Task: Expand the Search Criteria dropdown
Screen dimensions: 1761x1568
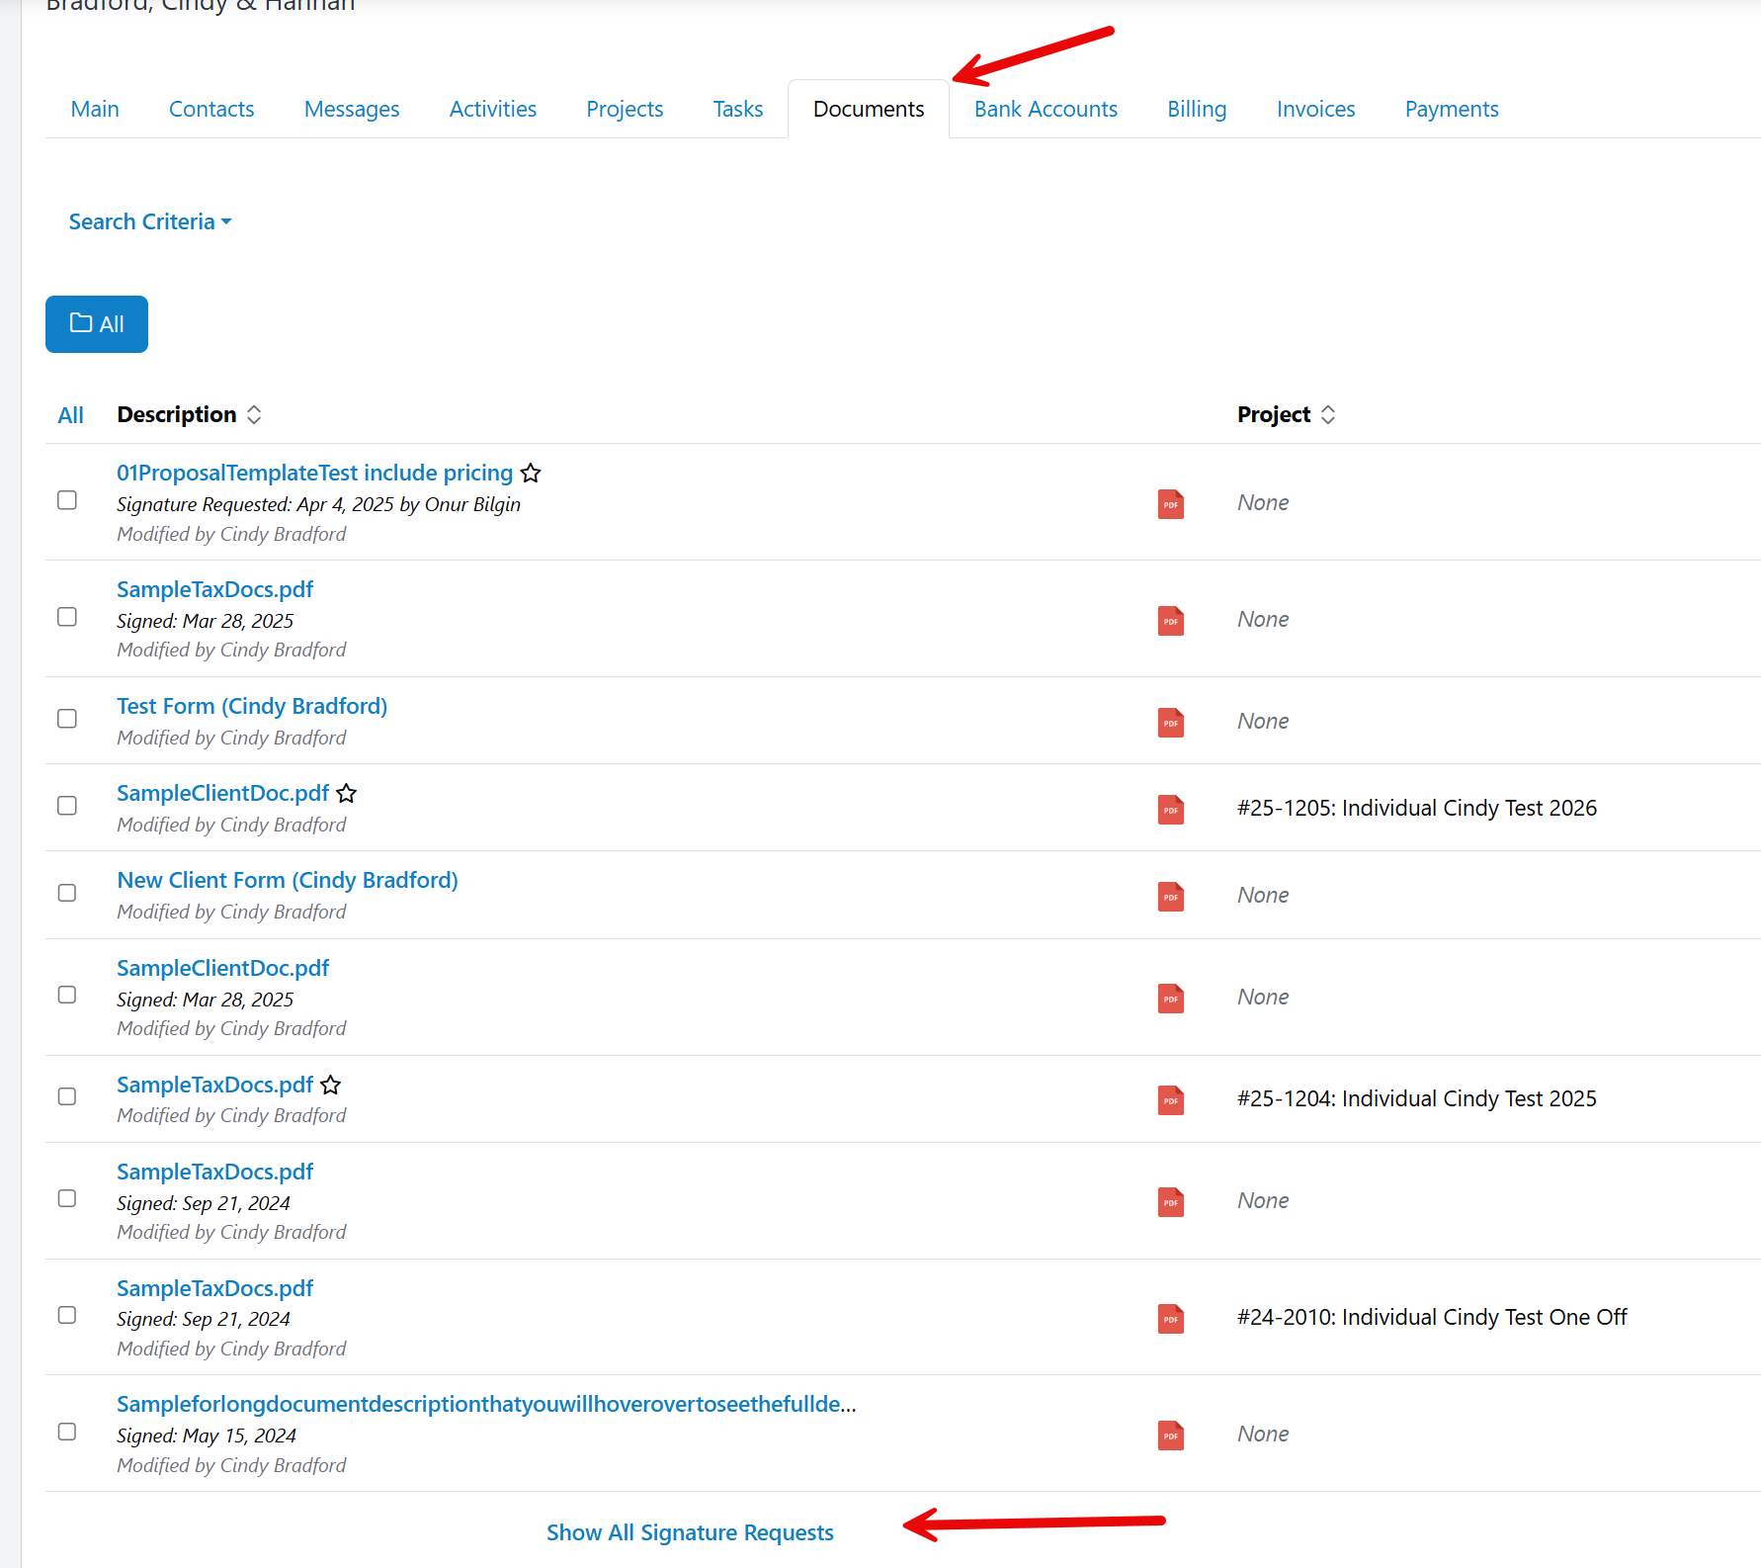Action: pos(149,221)
